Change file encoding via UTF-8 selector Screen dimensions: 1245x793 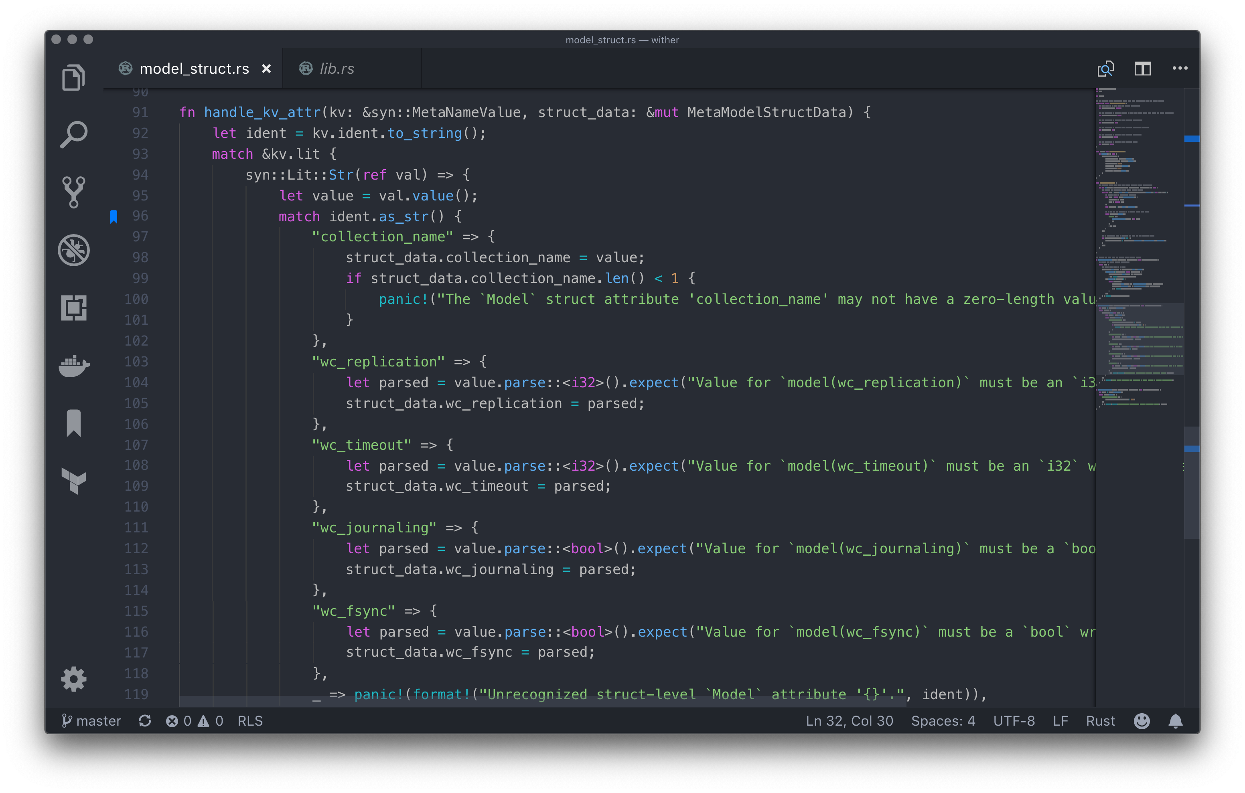pos(1014,720)
